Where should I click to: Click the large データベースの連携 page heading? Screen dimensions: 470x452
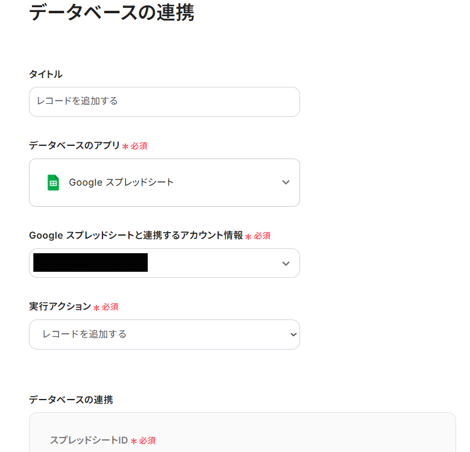point(111,13)
